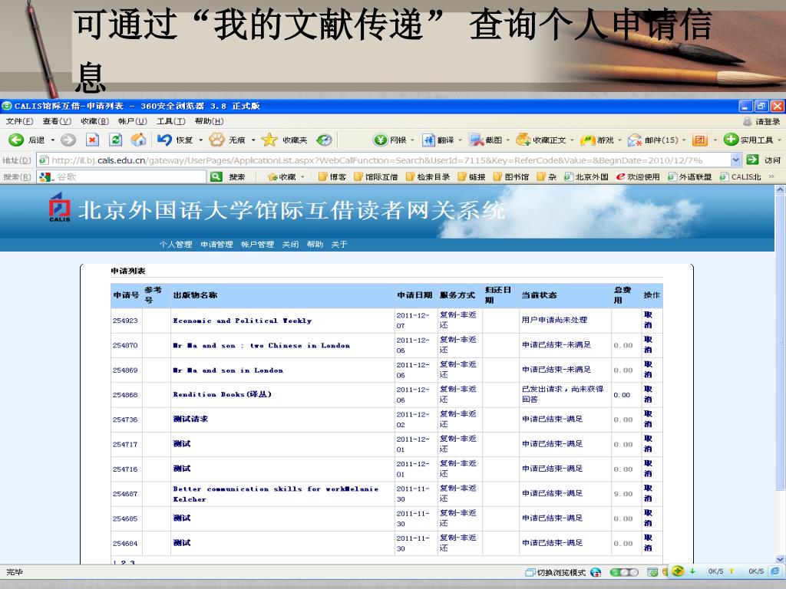Open the home page icon

[138, 140]
